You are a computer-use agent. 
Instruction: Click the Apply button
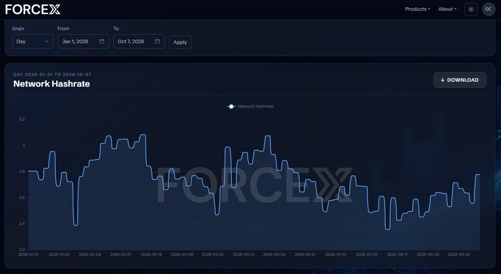180,42
